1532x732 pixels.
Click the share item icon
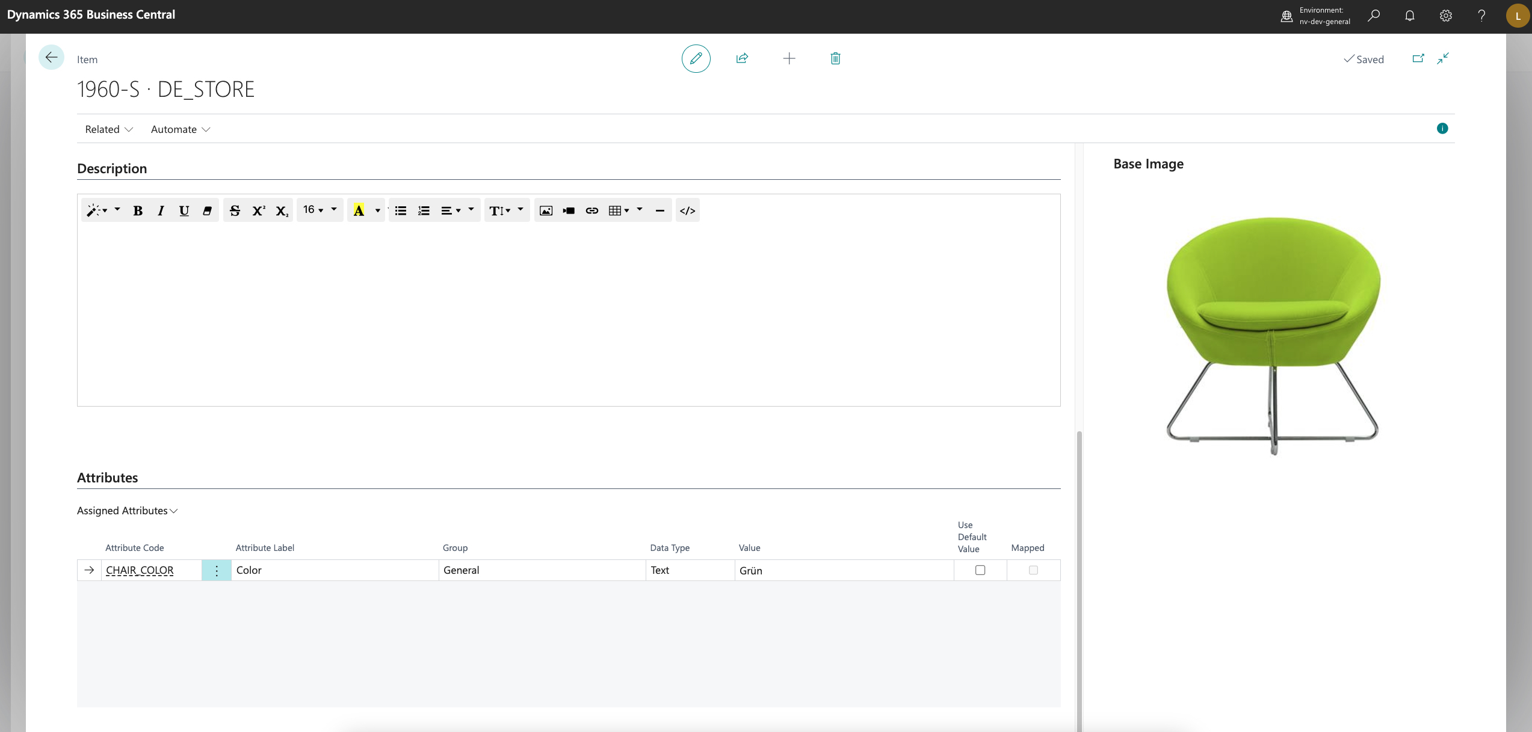point(742,58)
